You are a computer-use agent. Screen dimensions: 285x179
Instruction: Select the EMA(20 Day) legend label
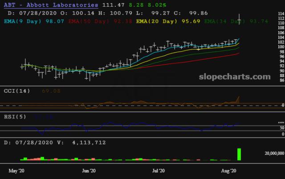point(157,21)
